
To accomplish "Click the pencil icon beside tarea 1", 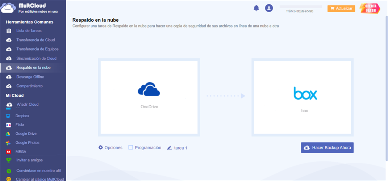I will (170, 148).
